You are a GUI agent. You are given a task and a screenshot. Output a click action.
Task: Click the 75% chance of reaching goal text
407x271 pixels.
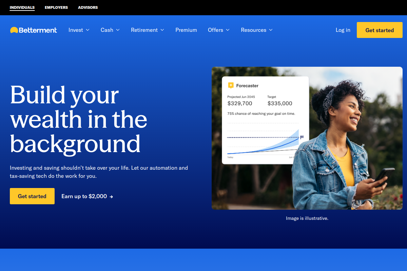(261, 114)
